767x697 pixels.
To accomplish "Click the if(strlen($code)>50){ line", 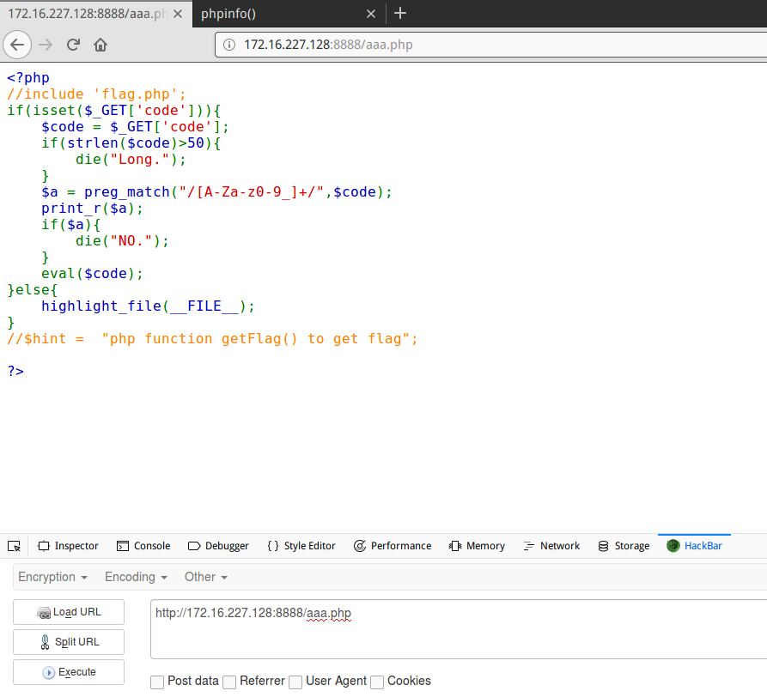I will 131,143.
